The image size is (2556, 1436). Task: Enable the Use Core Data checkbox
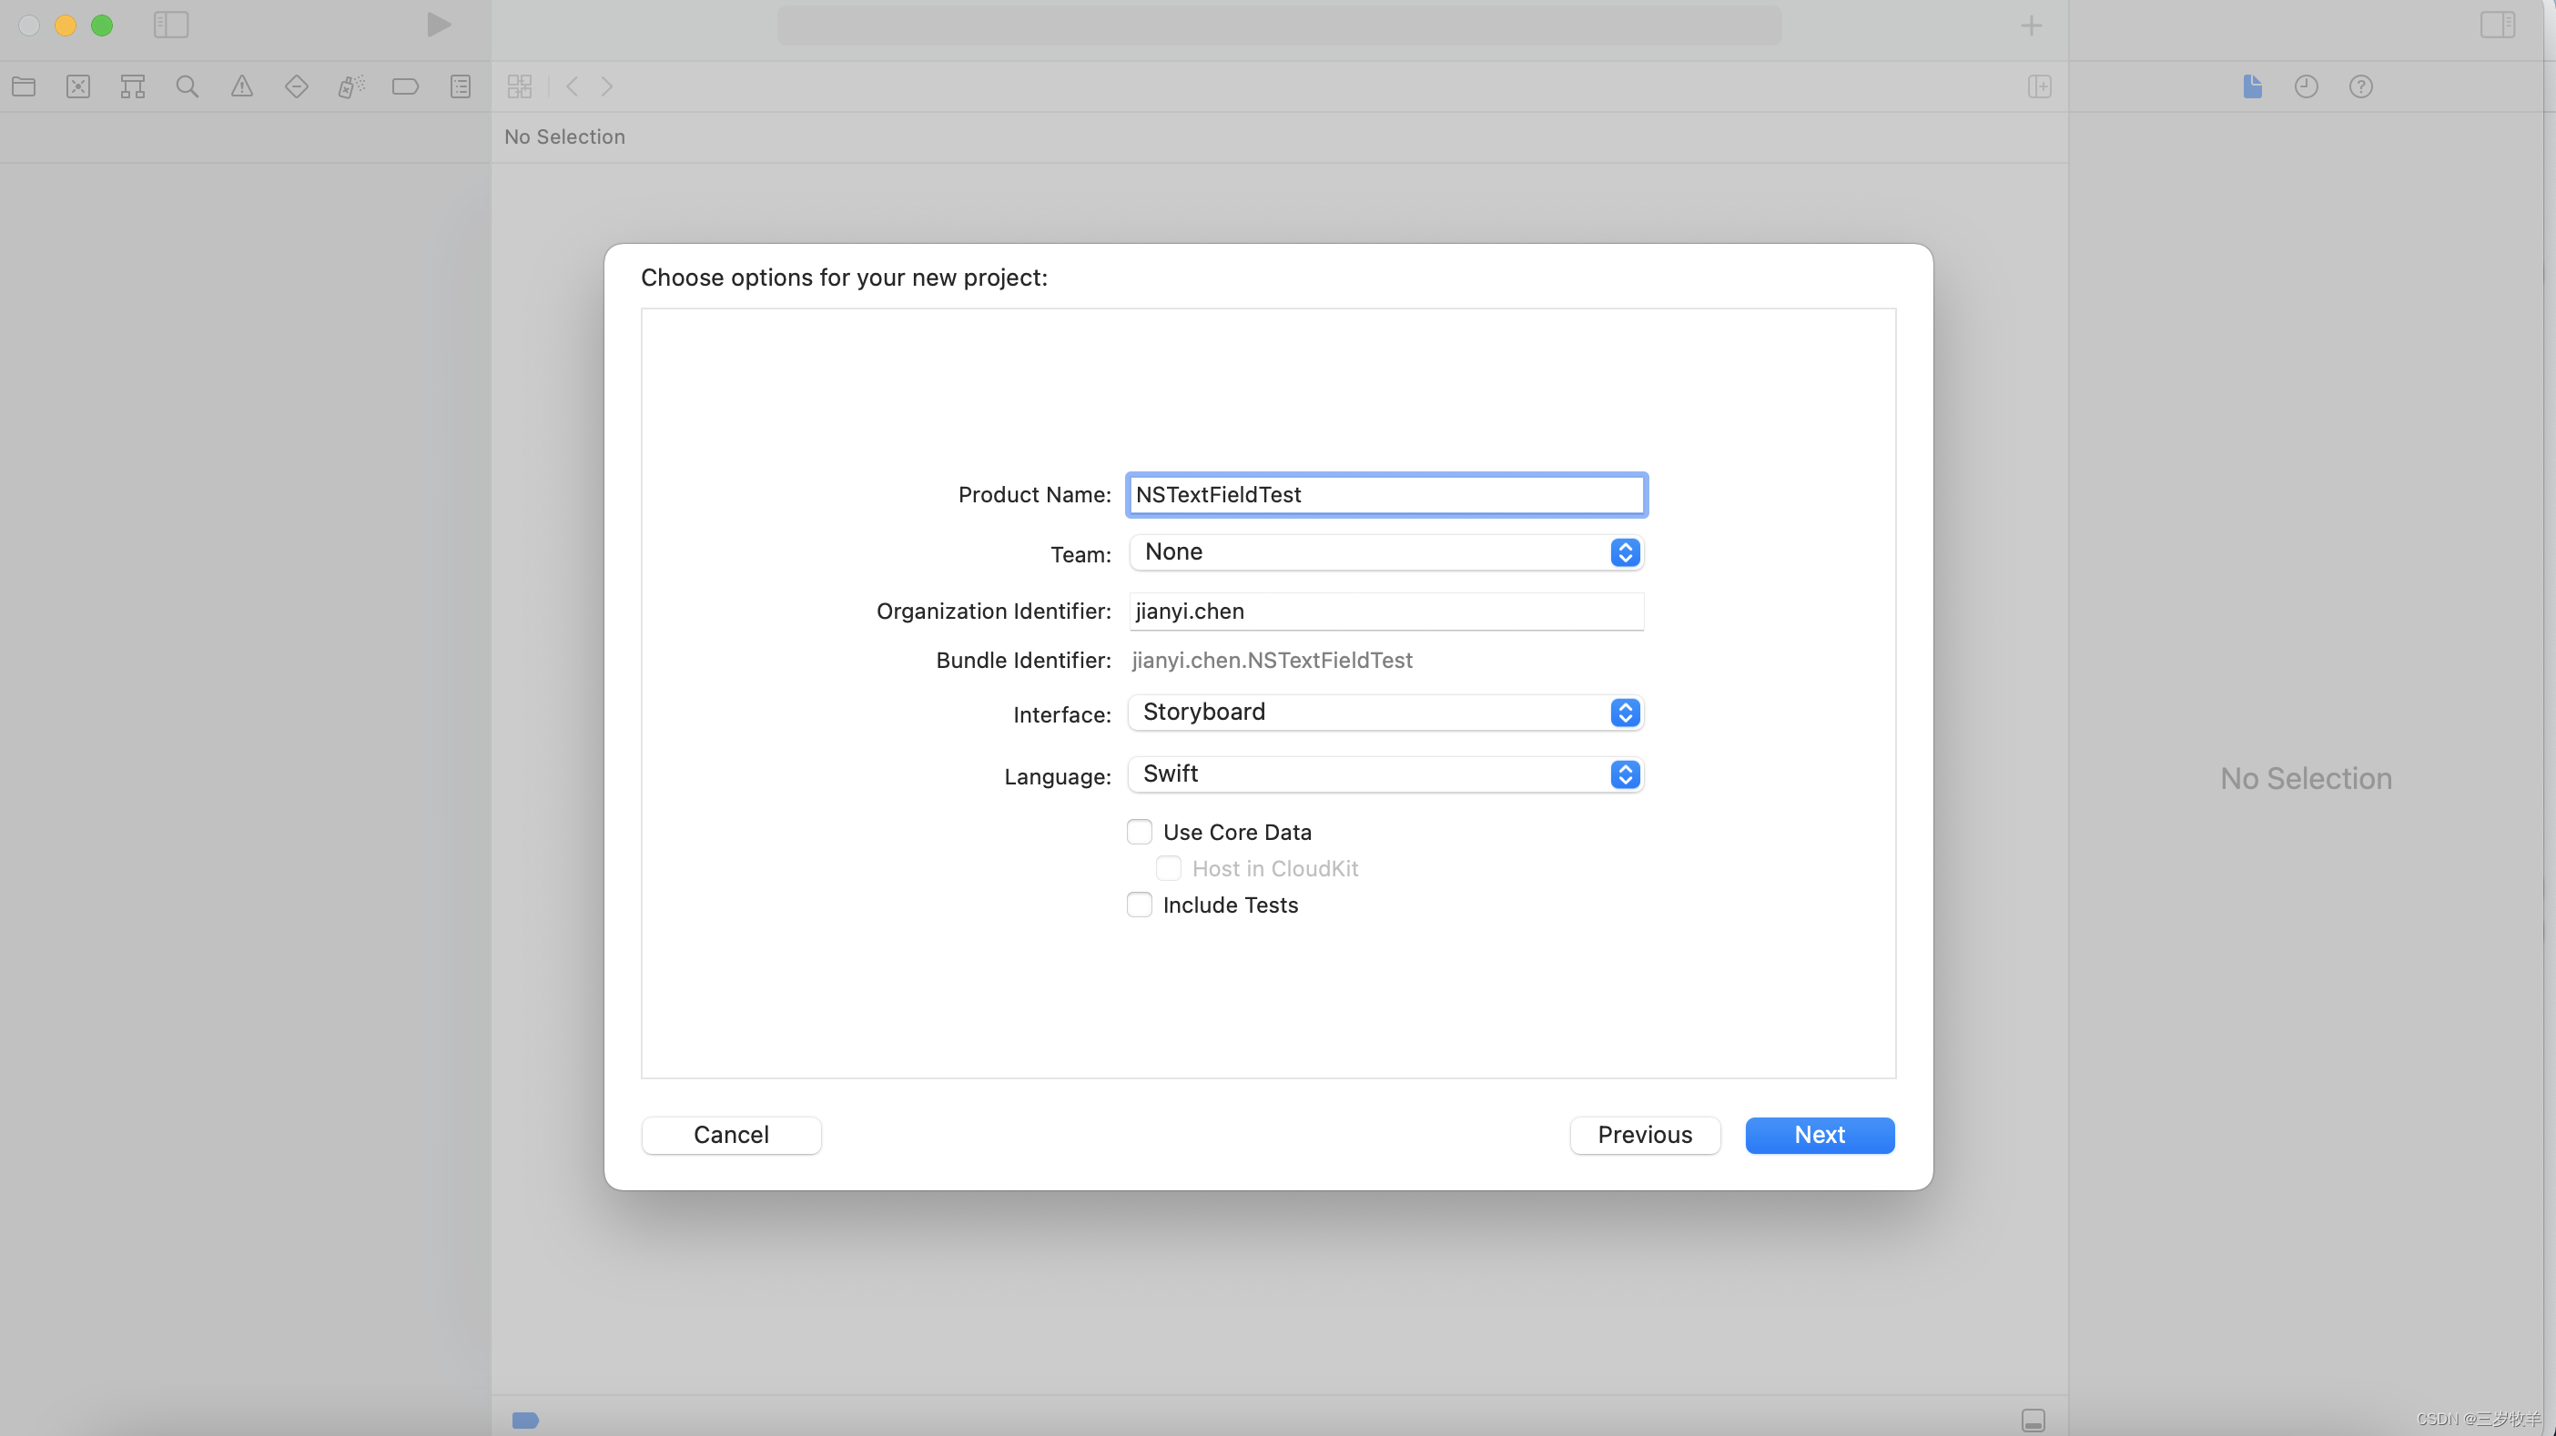point(1139,832)
